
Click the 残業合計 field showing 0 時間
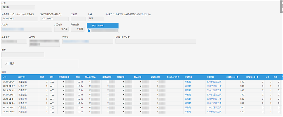point(78,29)
